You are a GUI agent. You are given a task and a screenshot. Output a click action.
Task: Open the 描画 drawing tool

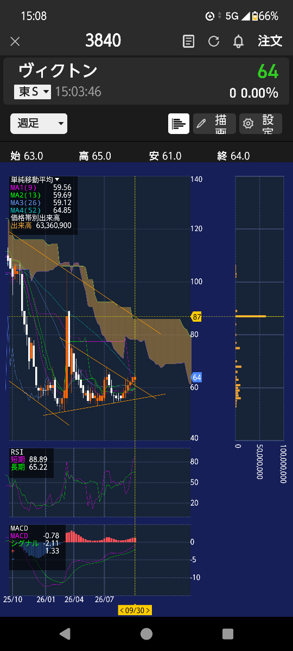(x=215, y=124)
